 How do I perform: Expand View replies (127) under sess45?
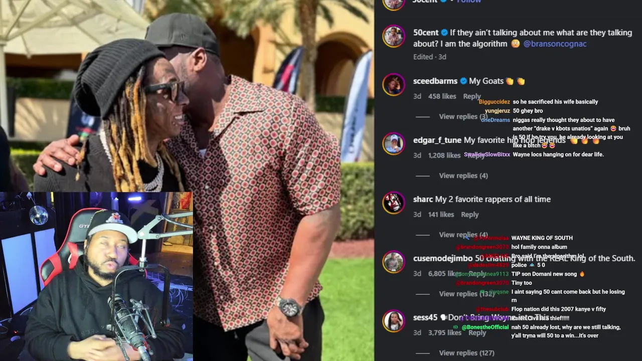(466, 353)
